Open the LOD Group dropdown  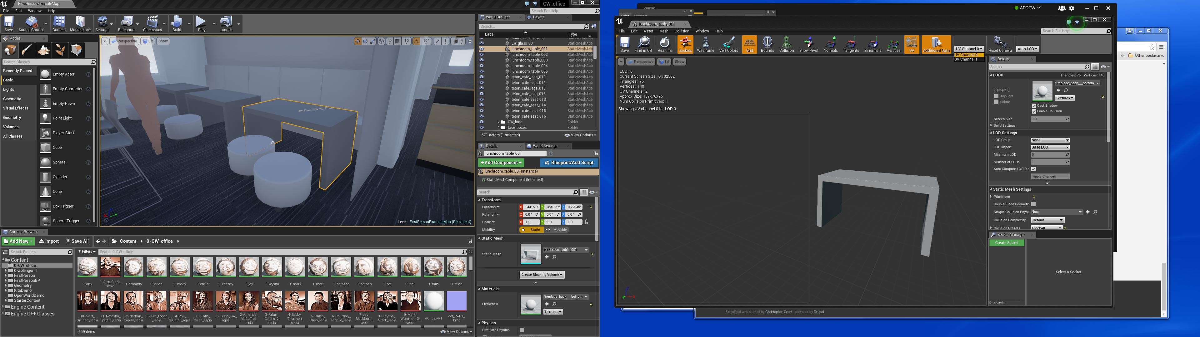point(1050,140)
